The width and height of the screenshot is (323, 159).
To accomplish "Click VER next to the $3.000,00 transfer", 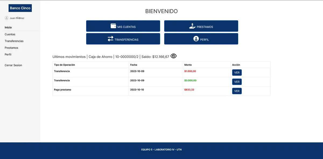I will tap(237, 82).
